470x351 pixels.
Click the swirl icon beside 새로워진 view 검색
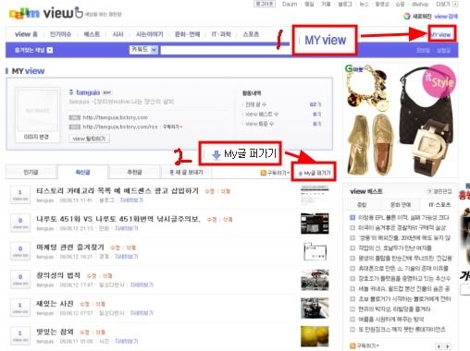(x=407, y=17)
